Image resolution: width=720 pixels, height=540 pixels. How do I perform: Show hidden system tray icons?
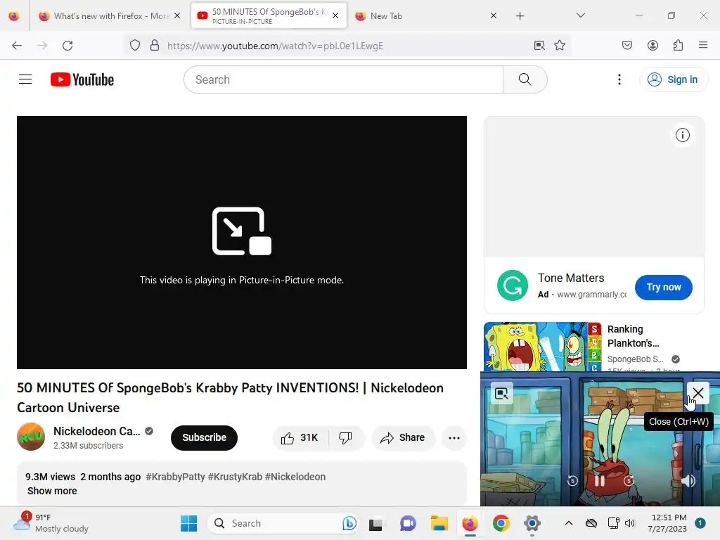[x=568, y=523]
